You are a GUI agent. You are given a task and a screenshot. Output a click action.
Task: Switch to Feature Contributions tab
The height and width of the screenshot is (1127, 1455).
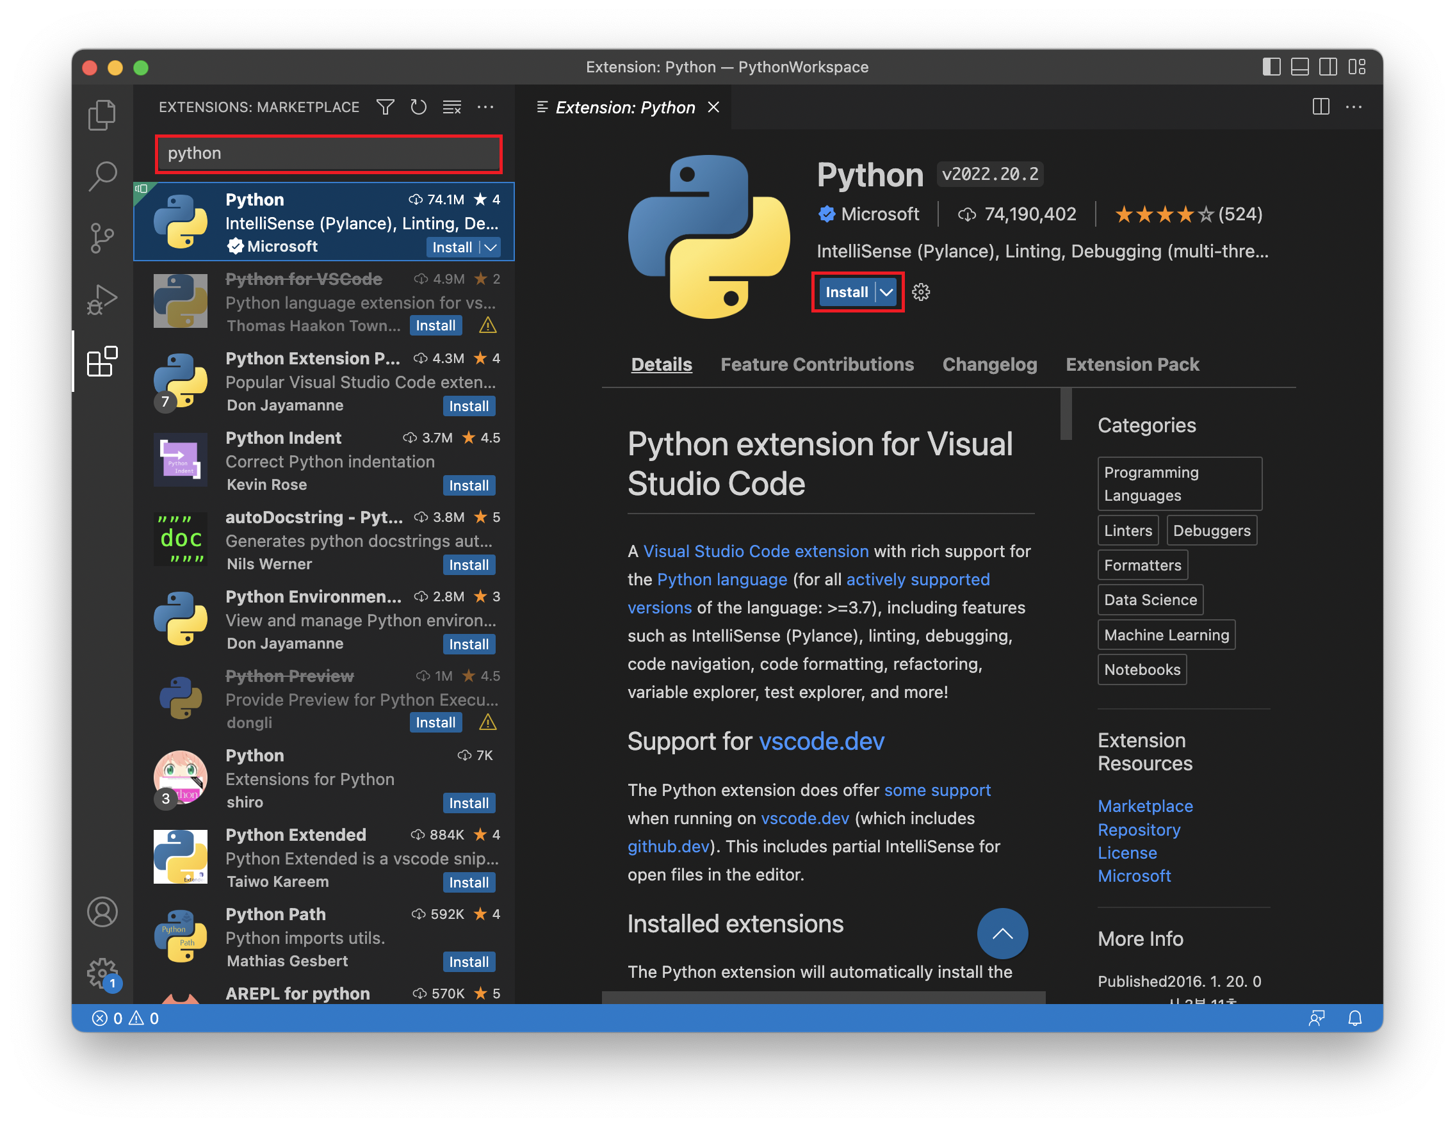click(817, 364)
